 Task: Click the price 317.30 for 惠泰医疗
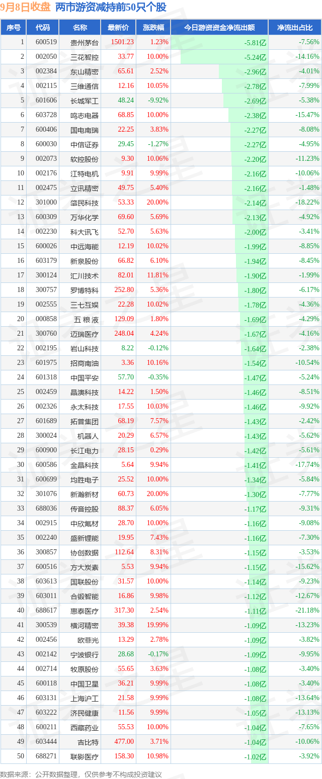click(124, 611)
